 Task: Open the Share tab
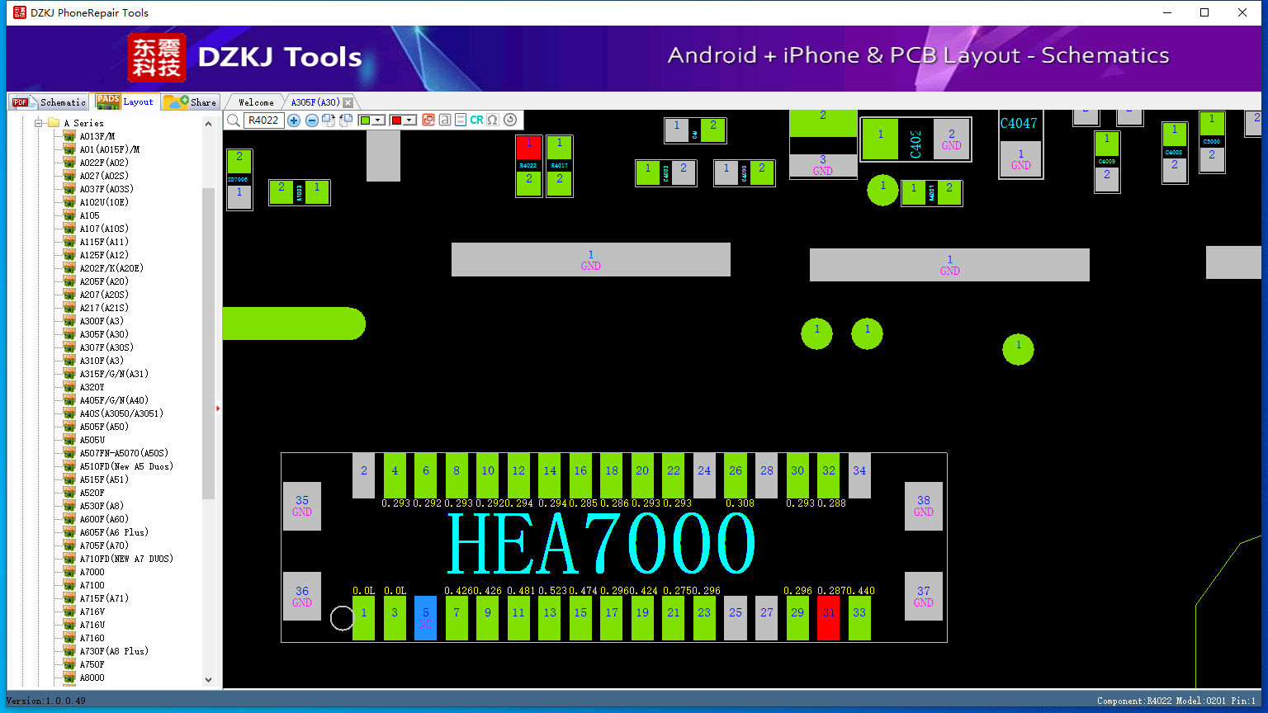click(x=190, y=102)
